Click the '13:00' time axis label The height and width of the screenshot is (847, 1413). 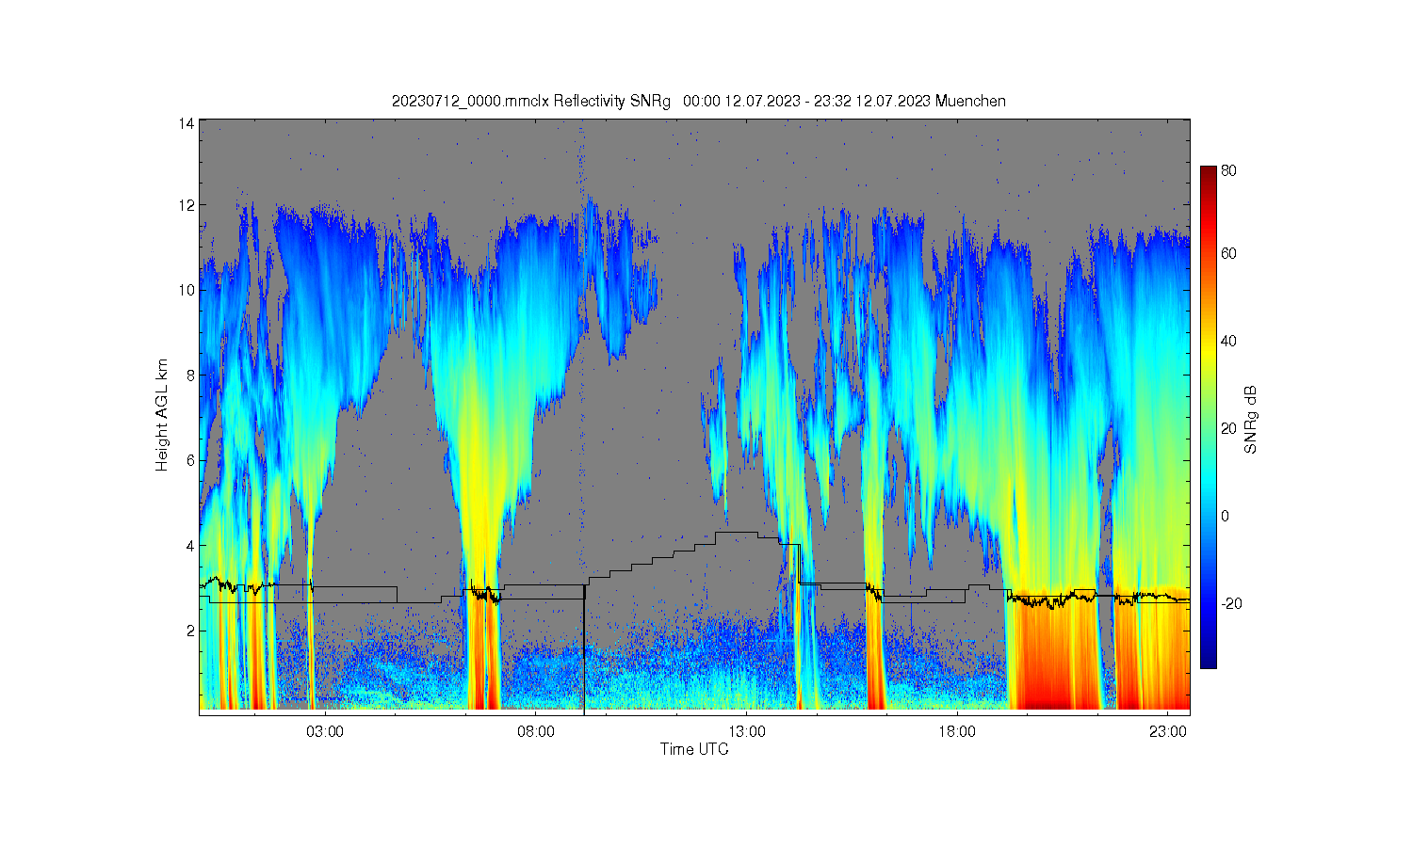(747, 731)
